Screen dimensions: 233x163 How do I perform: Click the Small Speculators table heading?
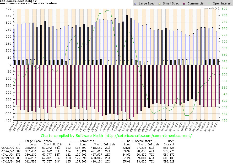[x=139, y=141]
